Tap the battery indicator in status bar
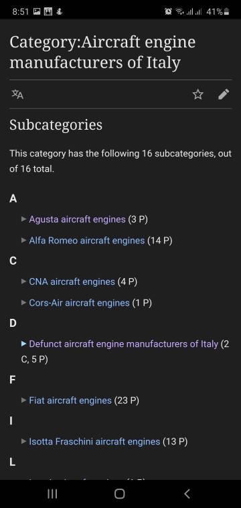This screenshot has width=241, height=508. pyautogui.click(x=227, y=12)
